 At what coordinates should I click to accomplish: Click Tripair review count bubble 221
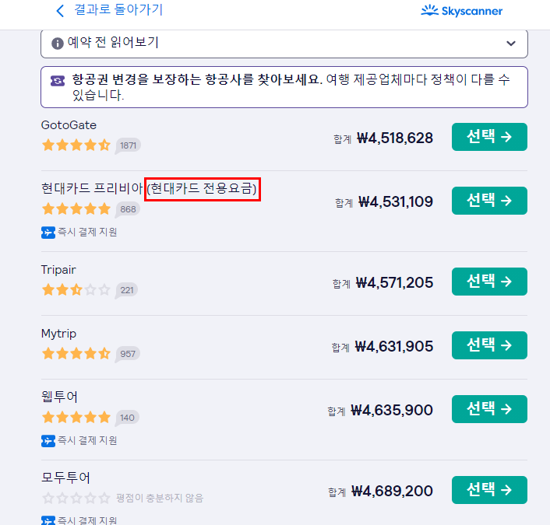point(126,290)
